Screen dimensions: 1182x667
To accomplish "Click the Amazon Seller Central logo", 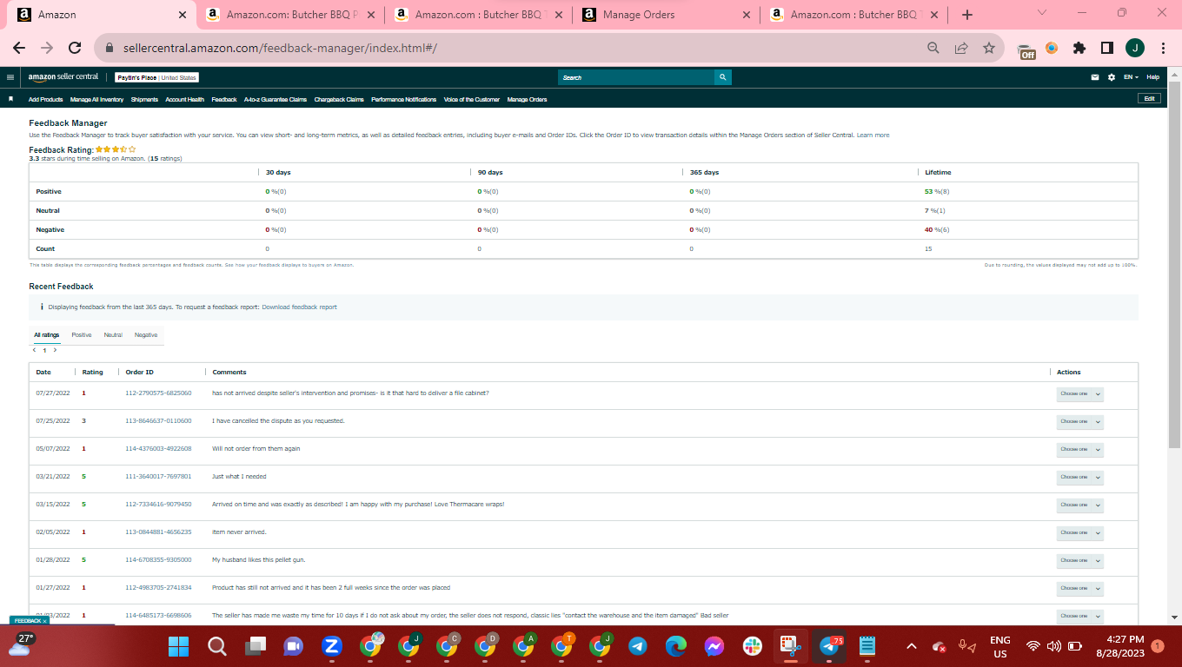I will click(63, 77).
